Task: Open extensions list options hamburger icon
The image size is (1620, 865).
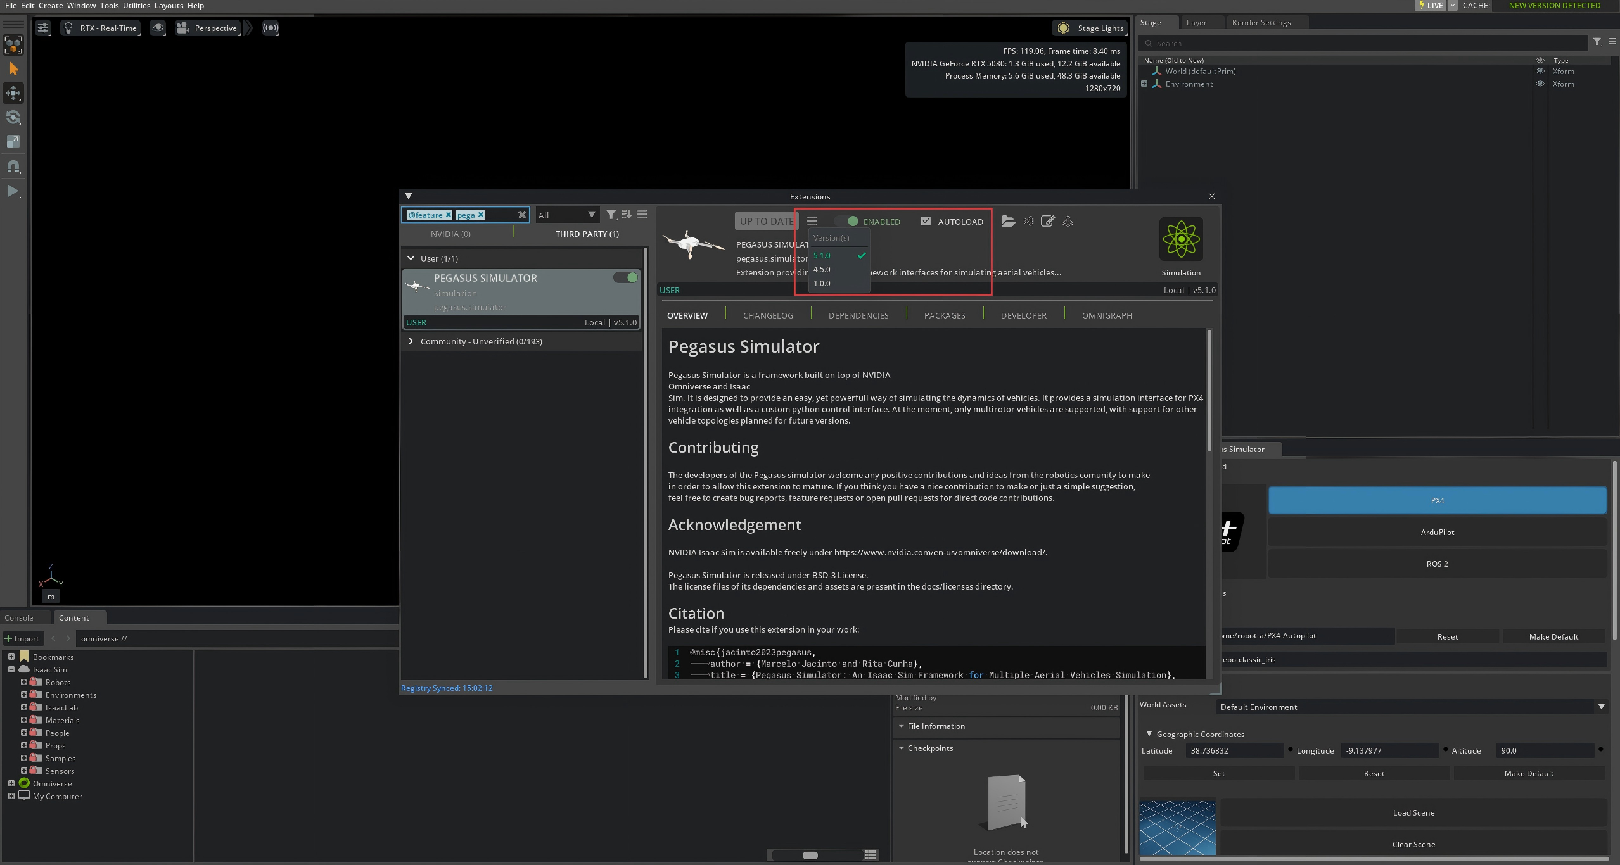Action: (642, 215)
